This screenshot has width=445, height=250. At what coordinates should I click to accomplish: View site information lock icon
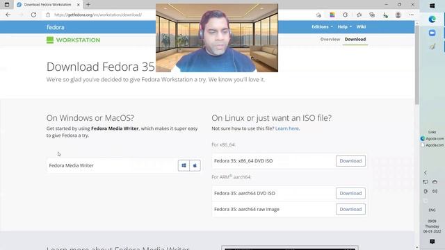(x=48, y=15)
